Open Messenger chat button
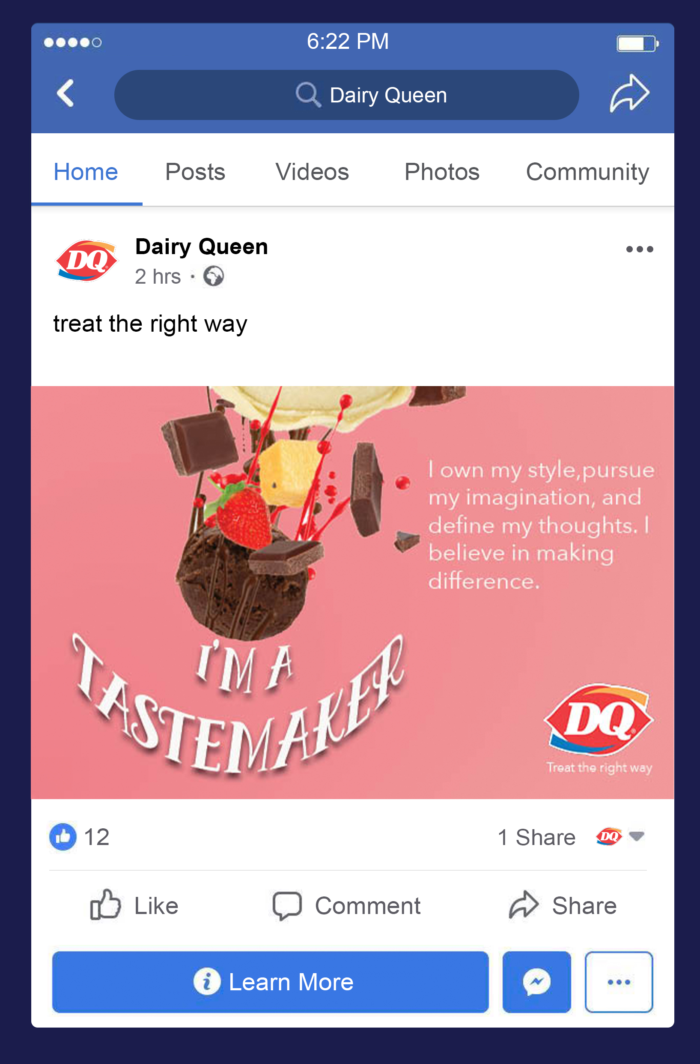 [x=536, y=982]
